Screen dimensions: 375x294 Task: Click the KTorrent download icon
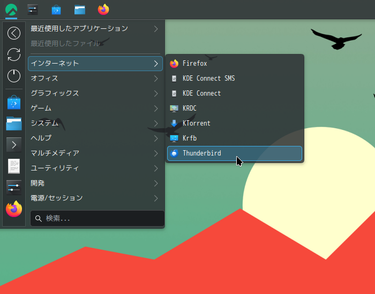(x=174, y=123)
